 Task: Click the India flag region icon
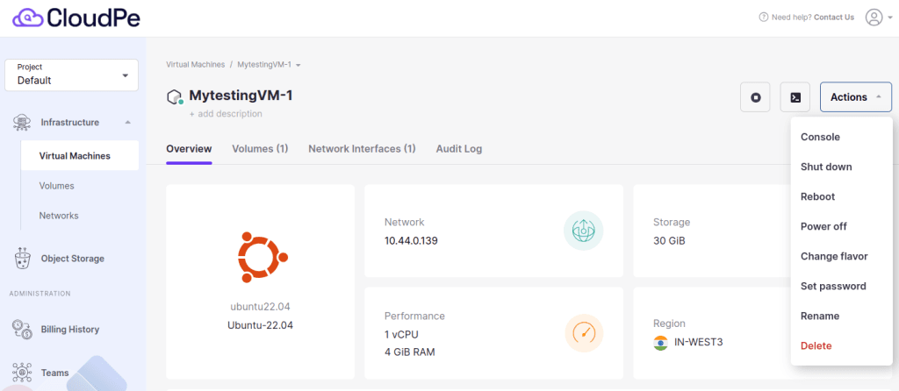[x=660, y=343]
